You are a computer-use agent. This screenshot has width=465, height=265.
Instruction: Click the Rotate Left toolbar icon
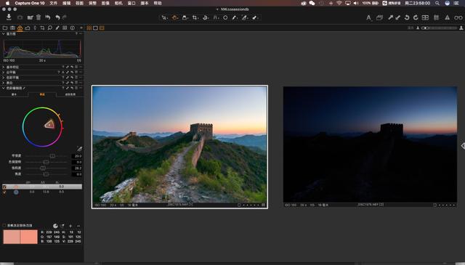407,17
